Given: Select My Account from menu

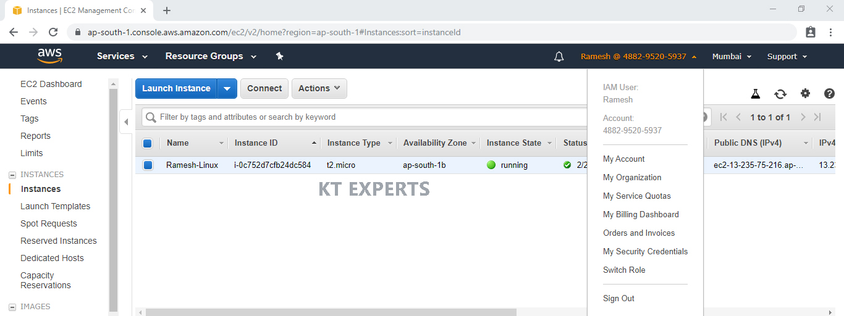Looking at the screenshot, I should click(x=623, y=159).
